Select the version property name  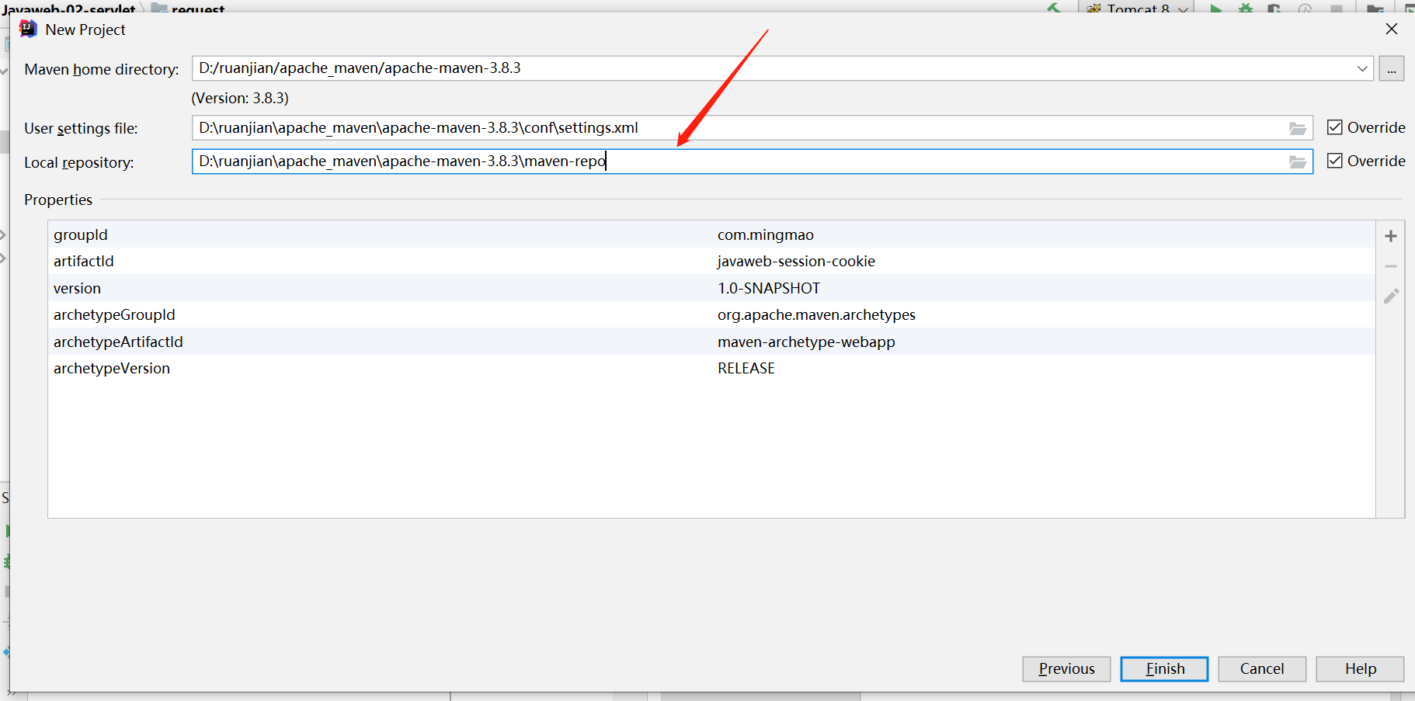pos(77,288)
